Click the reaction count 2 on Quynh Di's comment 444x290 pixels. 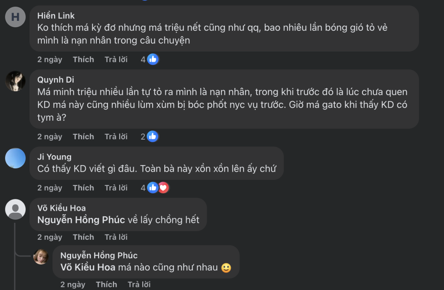click(x=143, y=136)
